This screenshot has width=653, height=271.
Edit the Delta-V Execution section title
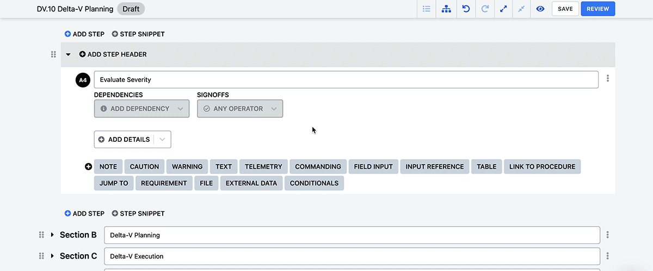(352, 256)
